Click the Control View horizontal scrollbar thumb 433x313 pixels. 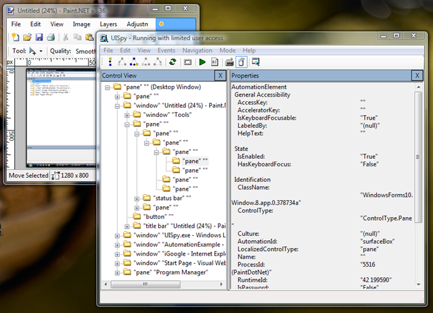click(145, 284)
